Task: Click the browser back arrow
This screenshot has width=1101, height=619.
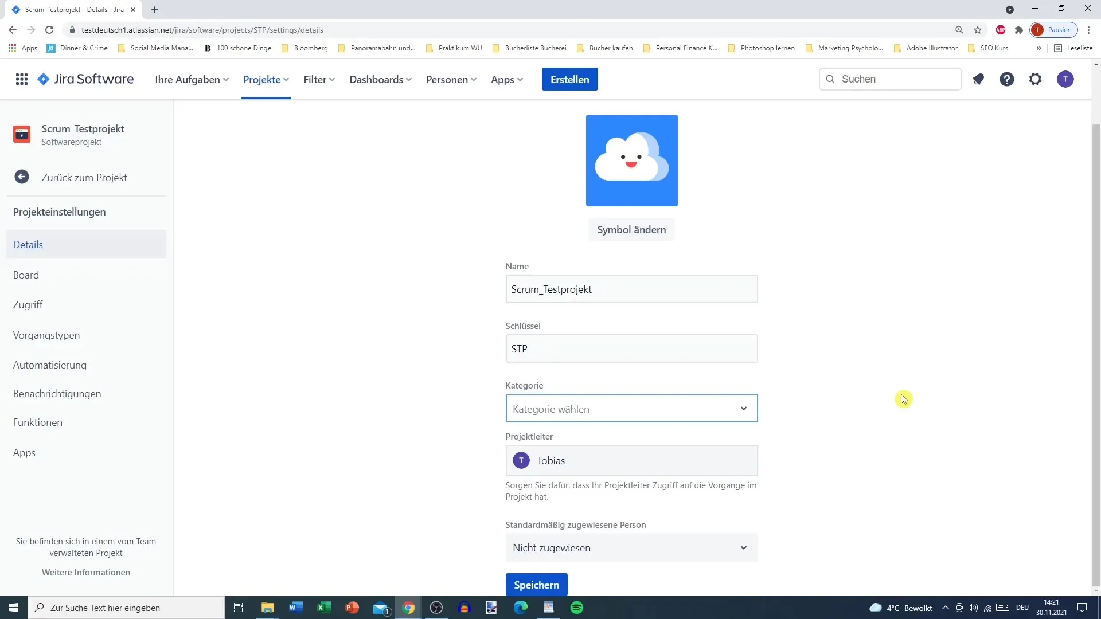Action: (x=13, y=30)
